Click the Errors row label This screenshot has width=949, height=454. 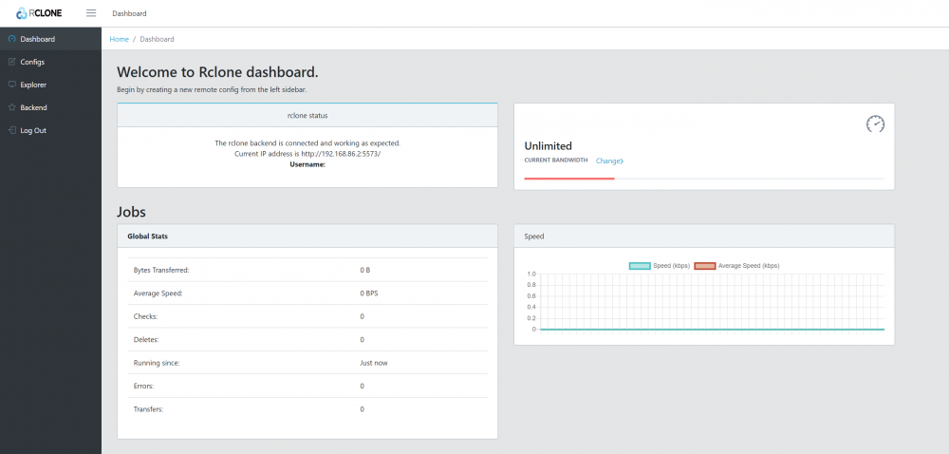tap(143, 386)
